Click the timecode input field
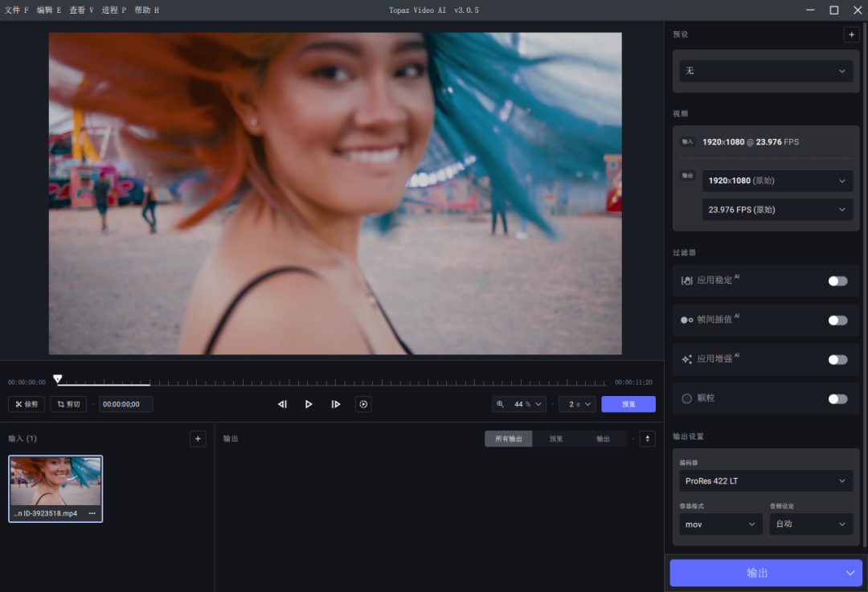This screenshot has width=868, height=592. coord(125,404)
